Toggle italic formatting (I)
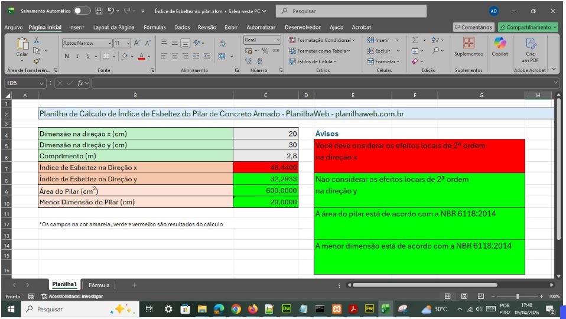Viewport: 566px width, 319px height. [x=77, y=56]
